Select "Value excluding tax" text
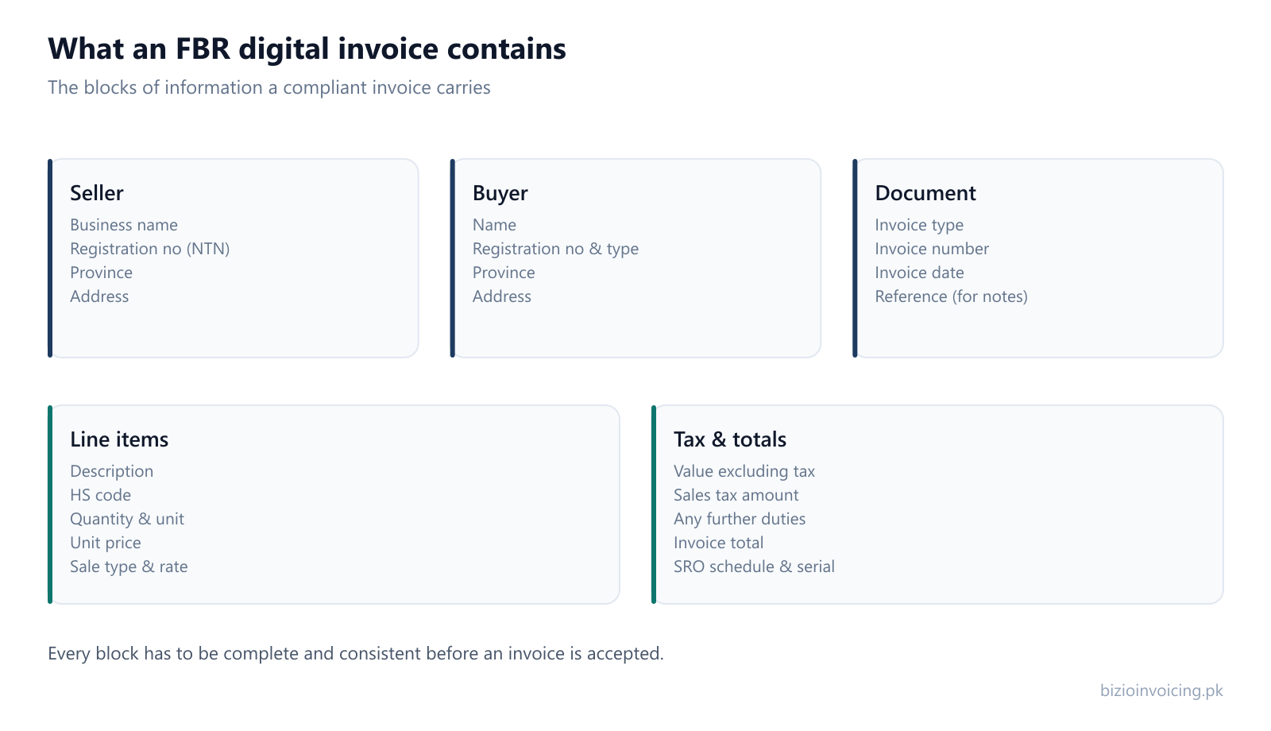Screen dimensions: 1271x731 (744, 471)
